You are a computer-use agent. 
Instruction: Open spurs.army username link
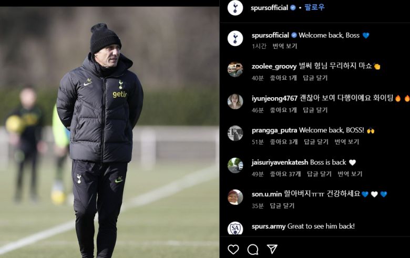tap(269, 226)
